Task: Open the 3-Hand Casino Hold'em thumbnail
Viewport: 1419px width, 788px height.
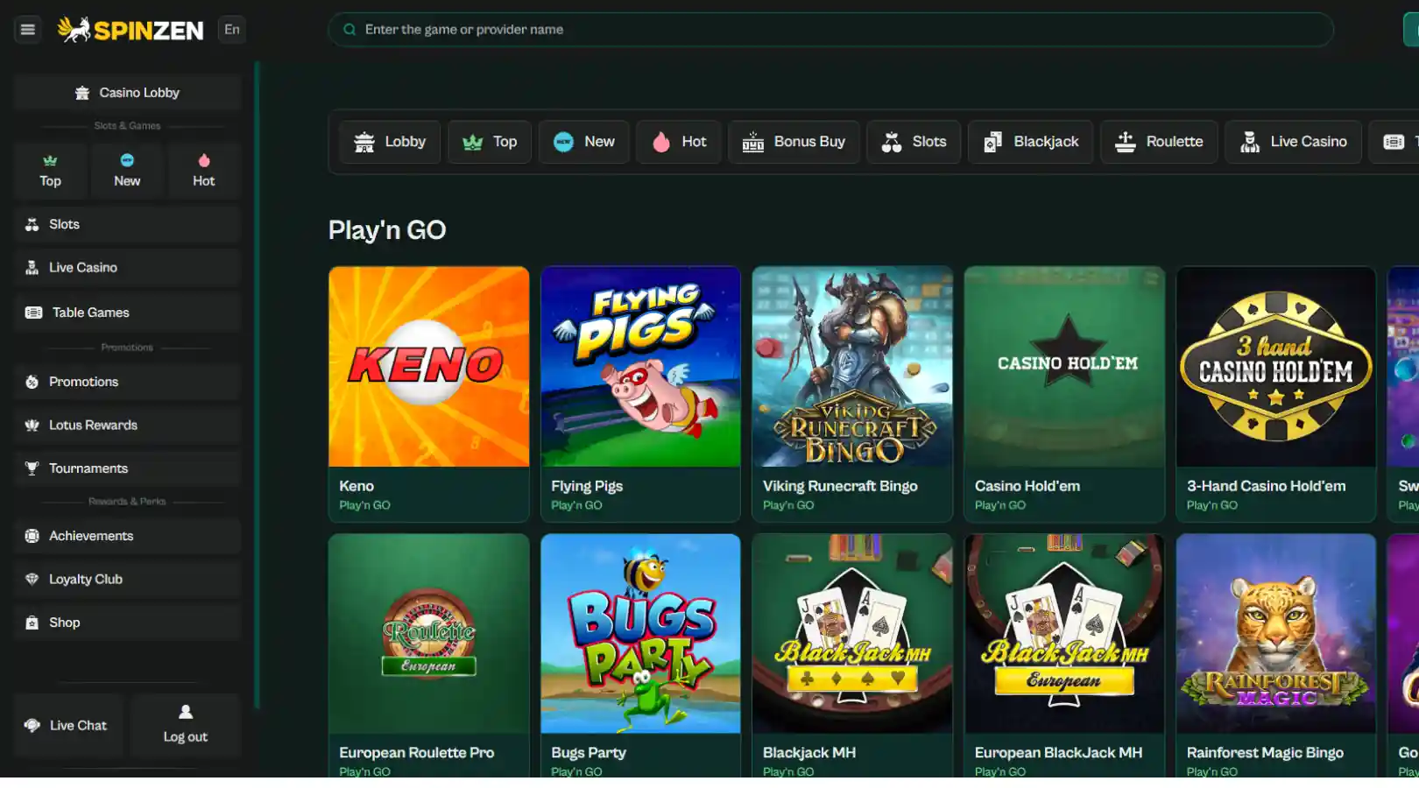Action: (1276, 367)
